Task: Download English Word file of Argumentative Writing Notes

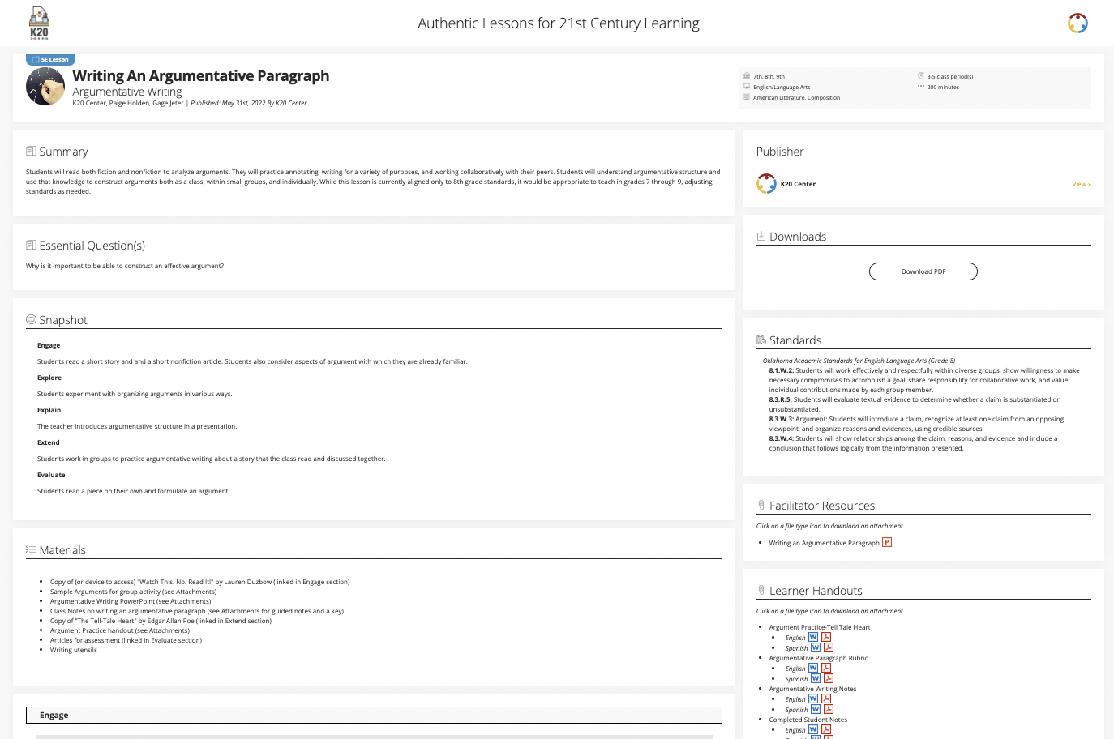Action: coord(813,699)
